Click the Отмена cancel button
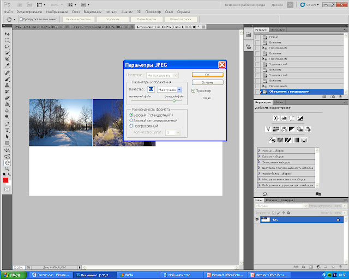The width and height of the screenshot is (349, 279). coord(207,82)
